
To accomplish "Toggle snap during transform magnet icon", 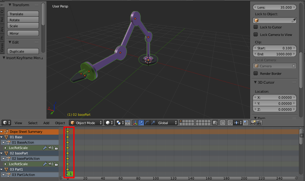I will pos(230,123).
